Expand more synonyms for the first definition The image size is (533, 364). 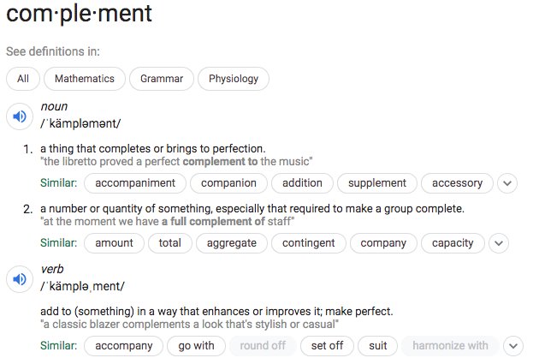coord(507,183)
